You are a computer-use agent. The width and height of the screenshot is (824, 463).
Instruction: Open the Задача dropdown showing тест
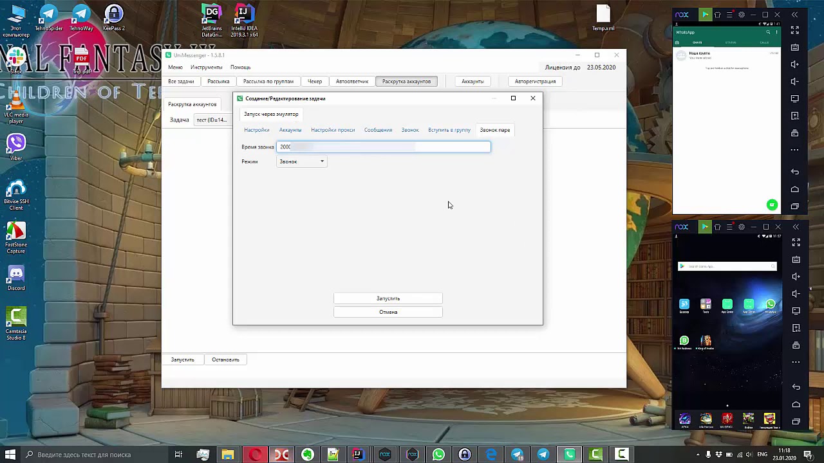pos(211,120)
